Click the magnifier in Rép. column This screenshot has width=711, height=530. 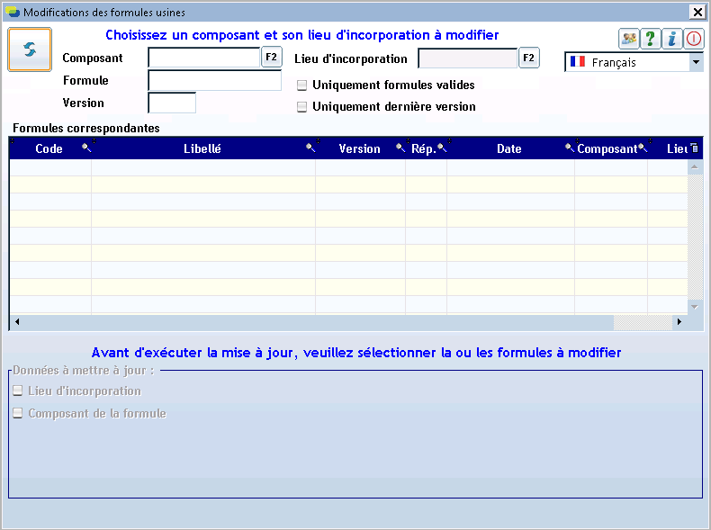[442, 148]
